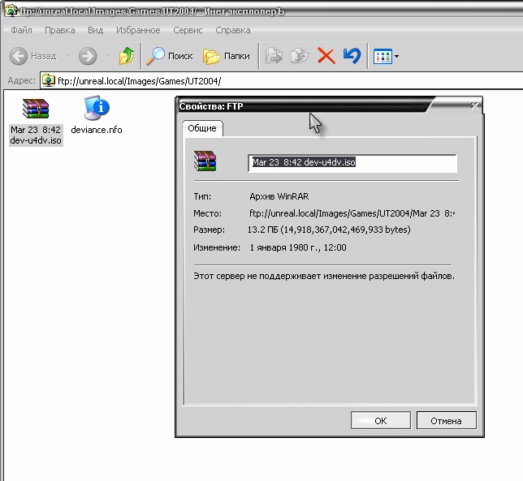Image resolution: width=523 pixels, height=481 pixels.
Task: Click the Место: label
Action: point(207,213)
